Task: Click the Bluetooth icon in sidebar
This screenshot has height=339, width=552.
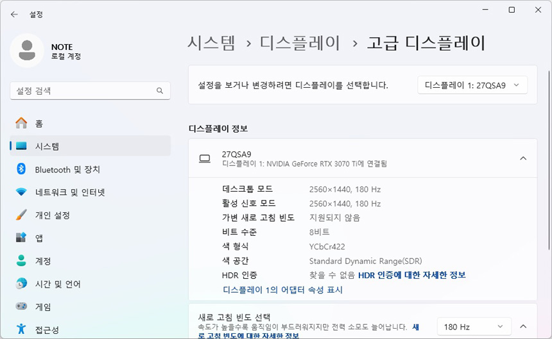Action: 21,169
